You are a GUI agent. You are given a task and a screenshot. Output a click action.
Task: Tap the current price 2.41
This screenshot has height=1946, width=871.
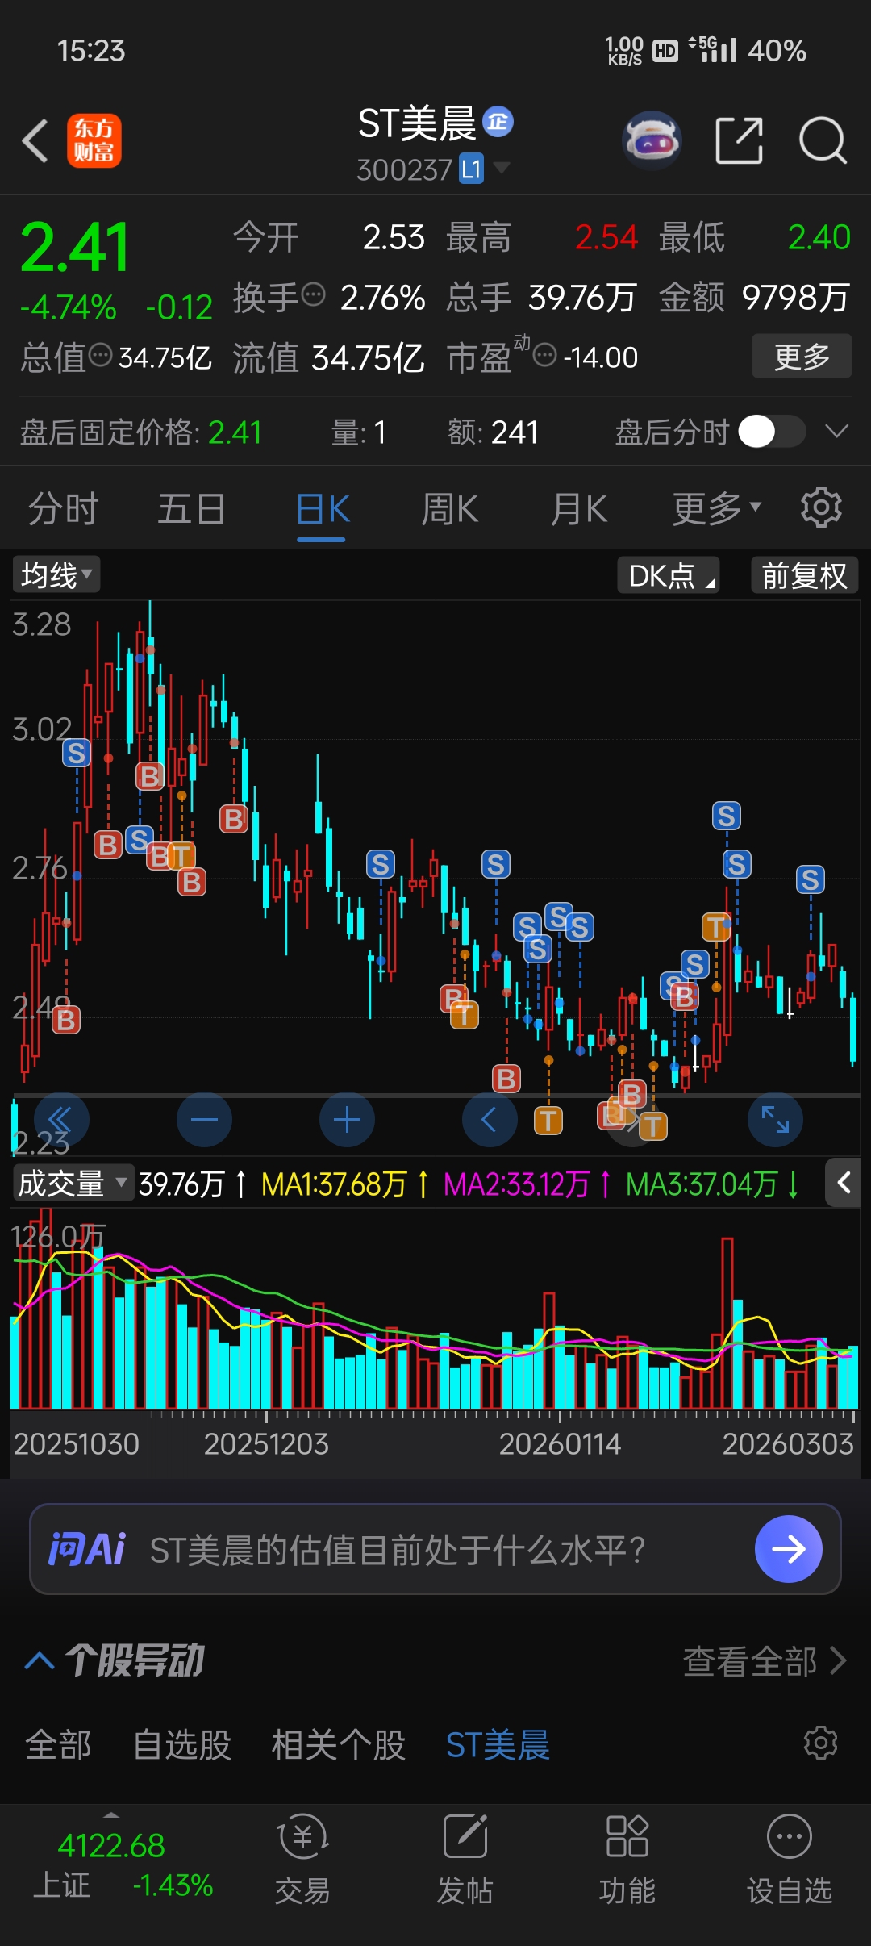tap(75, 247)
